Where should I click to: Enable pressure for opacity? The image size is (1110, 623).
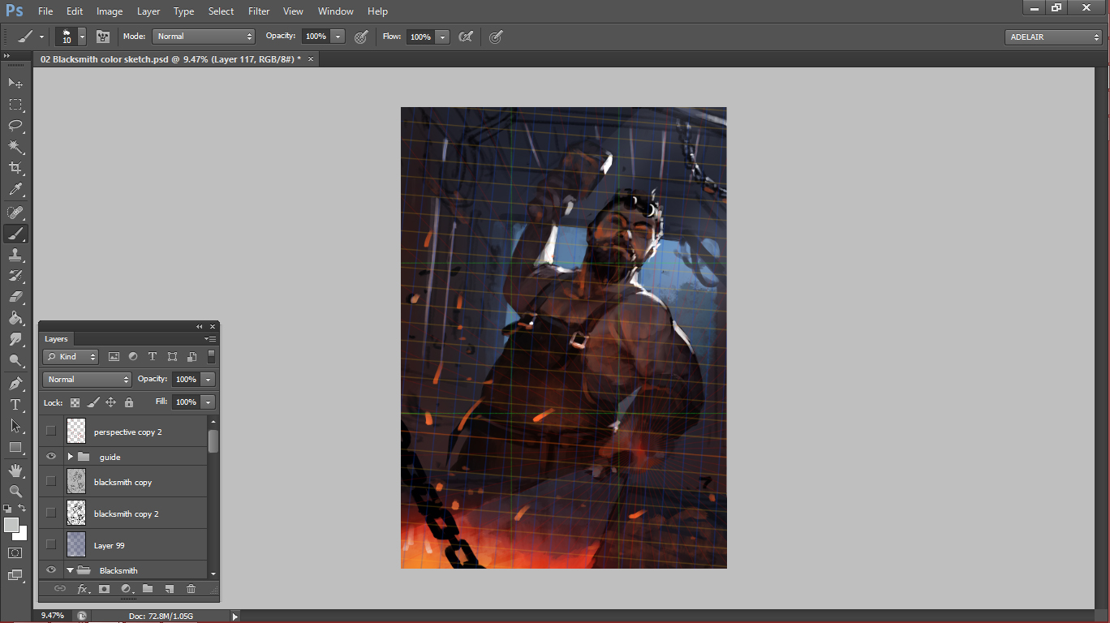click(x=361, y=37)
